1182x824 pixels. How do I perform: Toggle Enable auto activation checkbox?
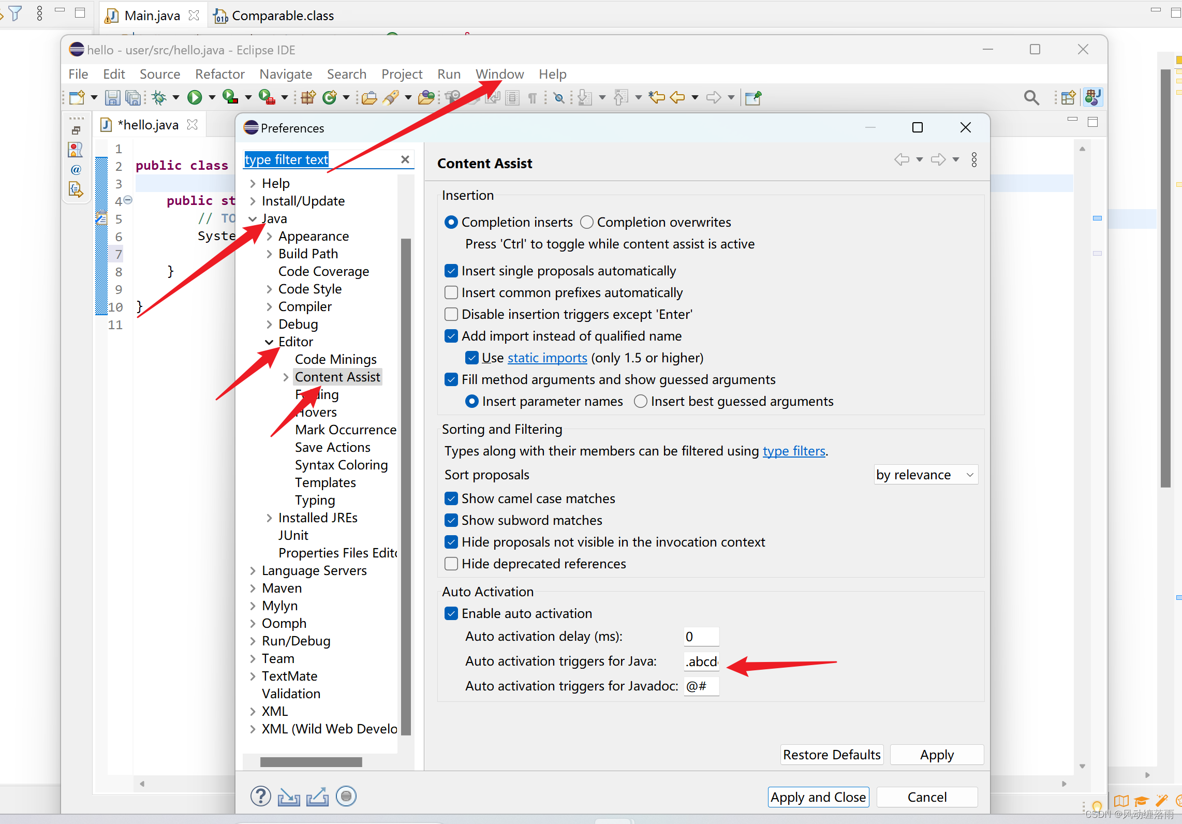click(x=451, y=614)
